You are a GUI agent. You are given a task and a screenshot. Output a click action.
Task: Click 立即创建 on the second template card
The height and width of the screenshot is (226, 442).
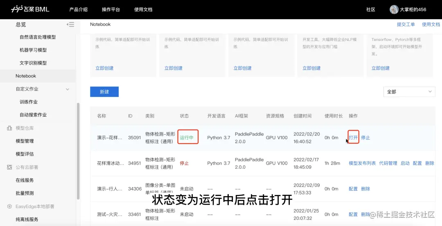point(174,68)
